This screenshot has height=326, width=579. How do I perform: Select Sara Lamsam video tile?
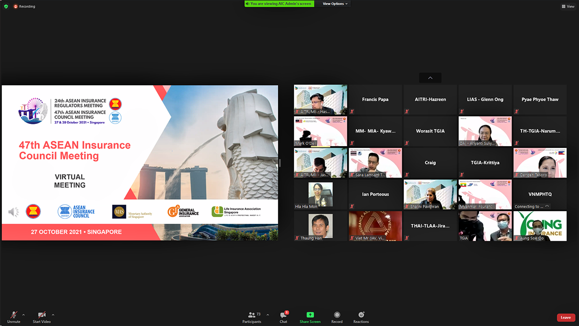[x=375, y=163]
